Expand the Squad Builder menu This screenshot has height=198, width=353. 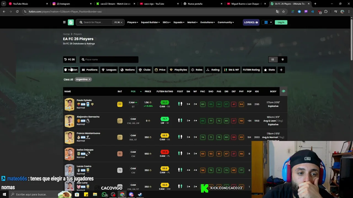150,22
